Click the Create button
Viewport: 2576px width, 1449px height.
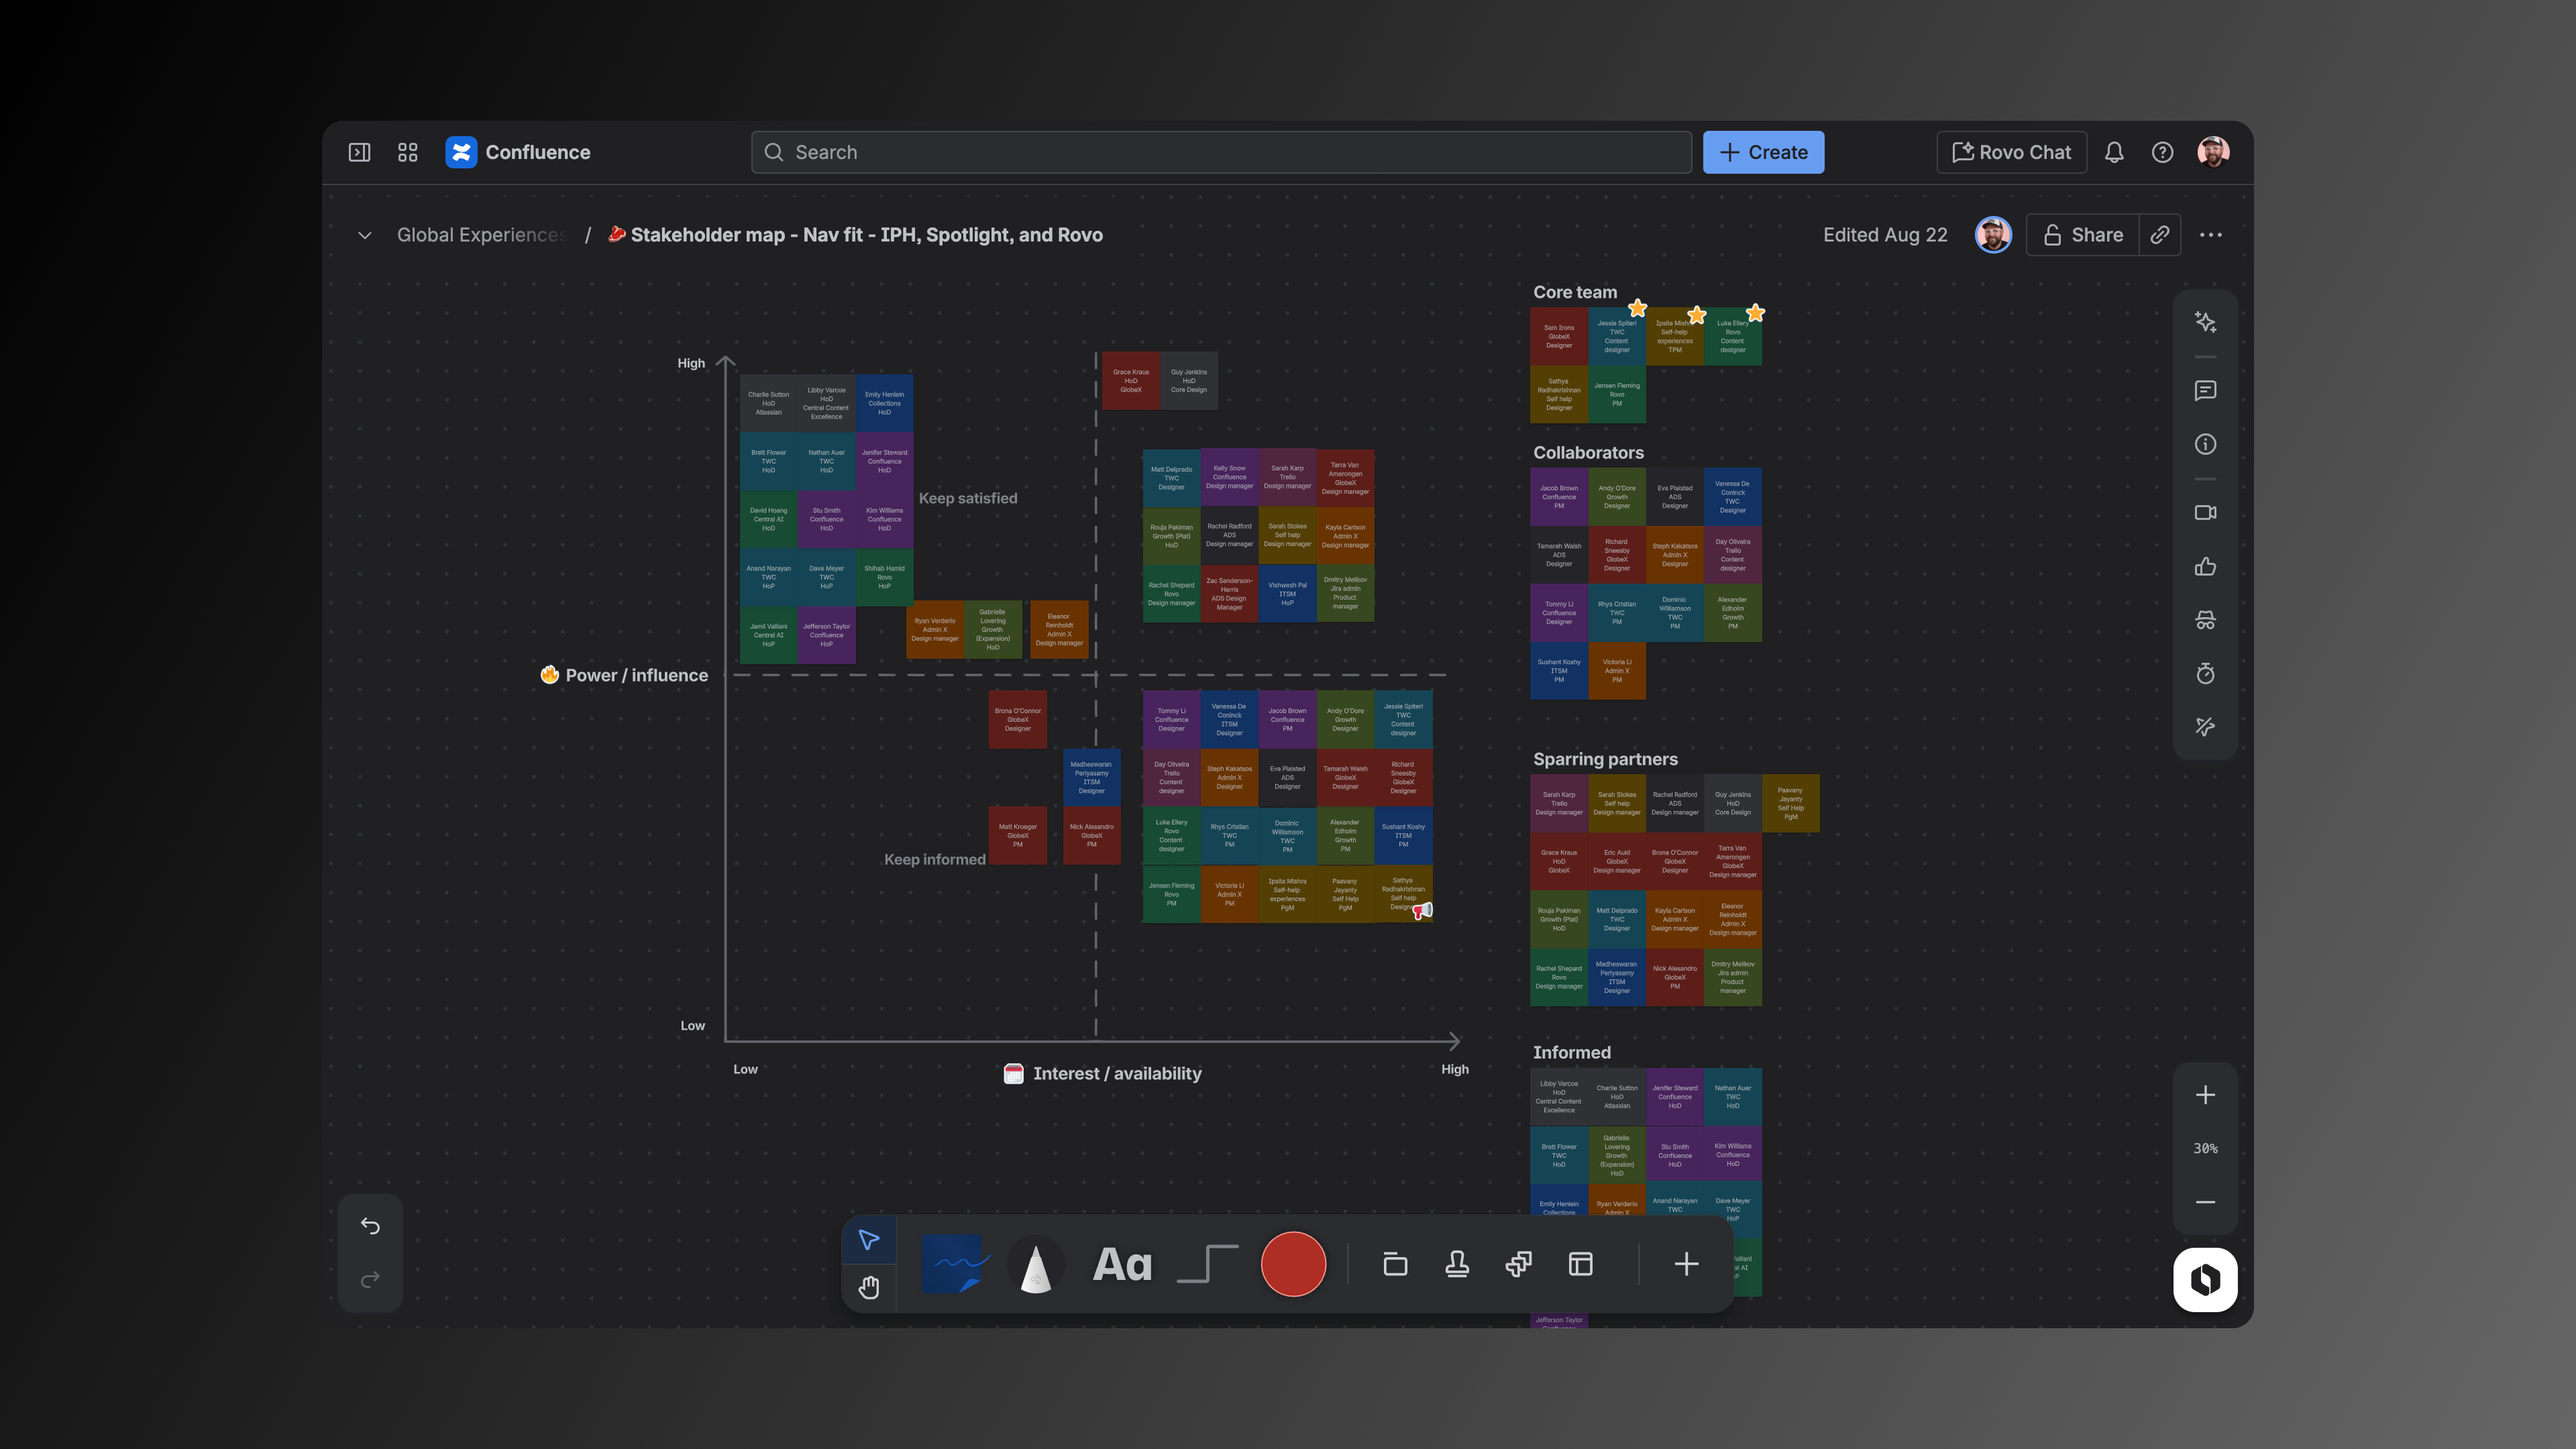[1763, 152]
